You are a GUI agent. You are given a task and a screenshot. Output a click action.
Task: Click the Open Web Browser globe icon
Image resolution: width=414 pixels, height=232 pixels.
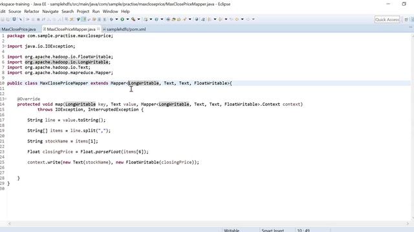coord(197,19)
